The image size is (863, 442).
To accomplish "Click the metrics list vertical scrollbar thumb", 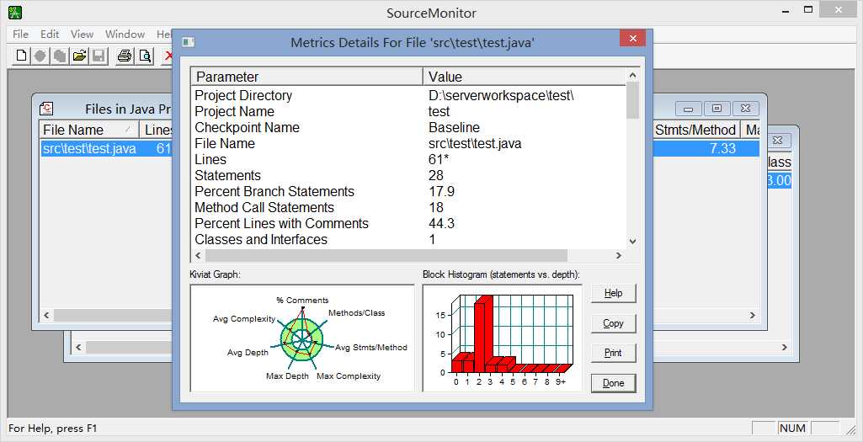I will 632,99.
